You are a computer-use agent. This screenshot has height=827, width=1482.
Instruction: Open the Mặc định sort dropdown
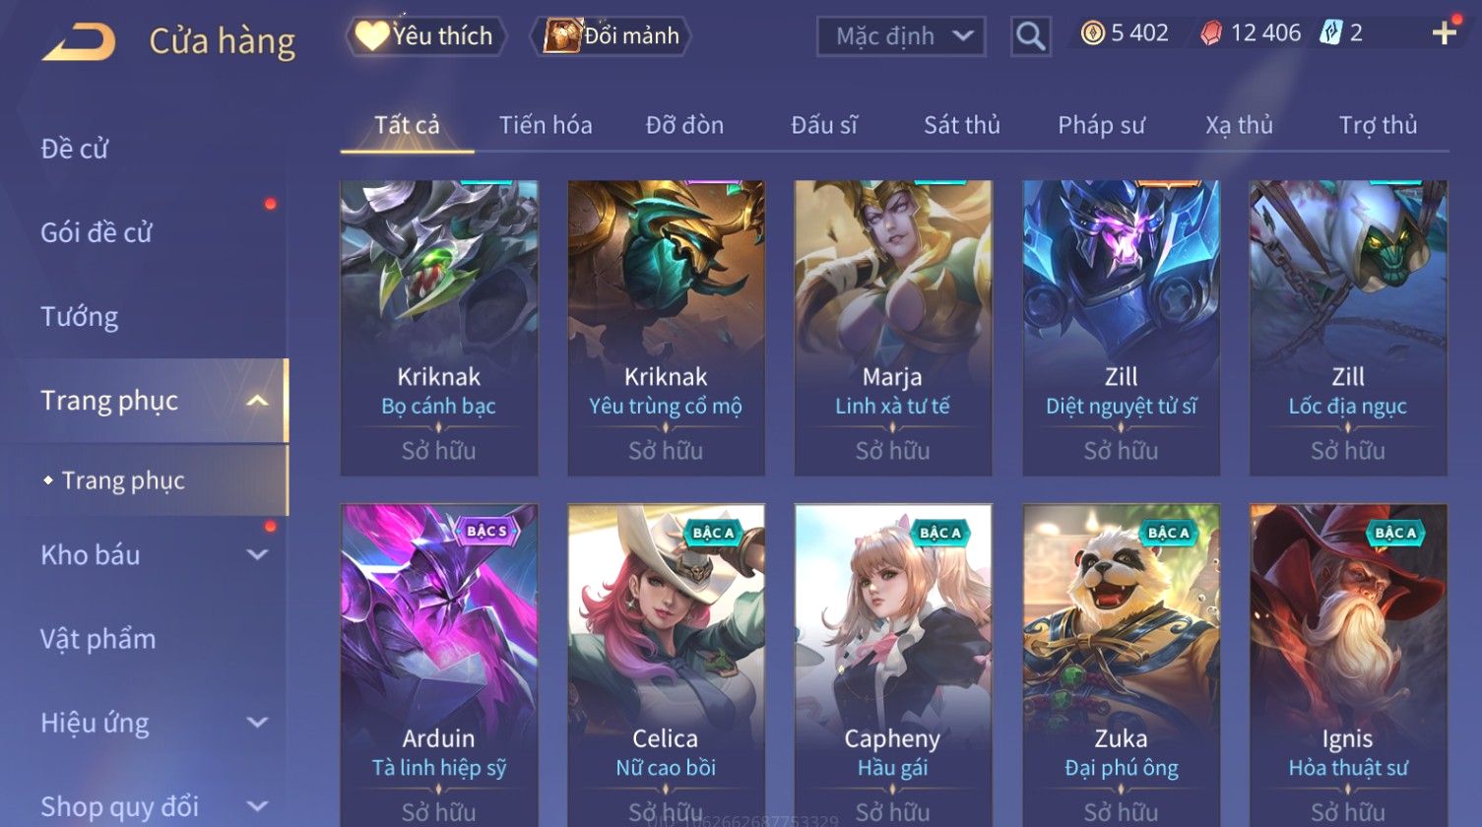coord(901,36)
